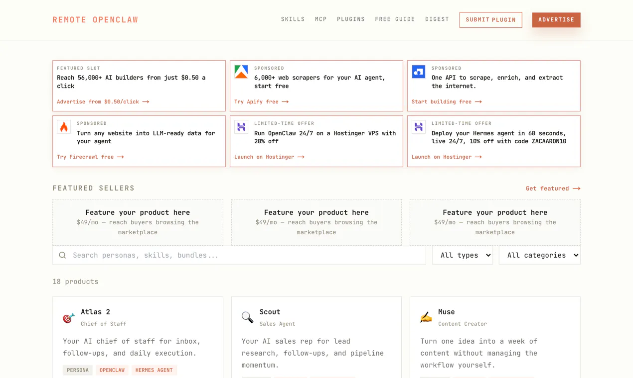Image resolution: width=633 pixels, height=378 pixels.
Task: Open the All types dropdown
Action: coord(463,255)
